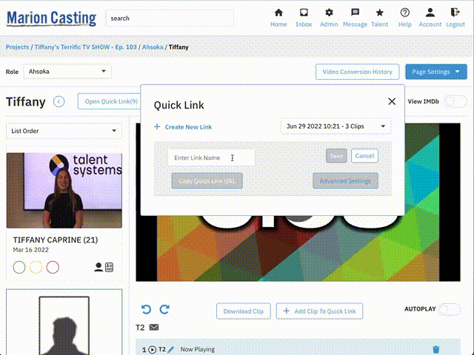Viewport: 474px width, 355px height.
Task: Click the TIFFANY CAPRINE (21) name
Action: (56, 240)
